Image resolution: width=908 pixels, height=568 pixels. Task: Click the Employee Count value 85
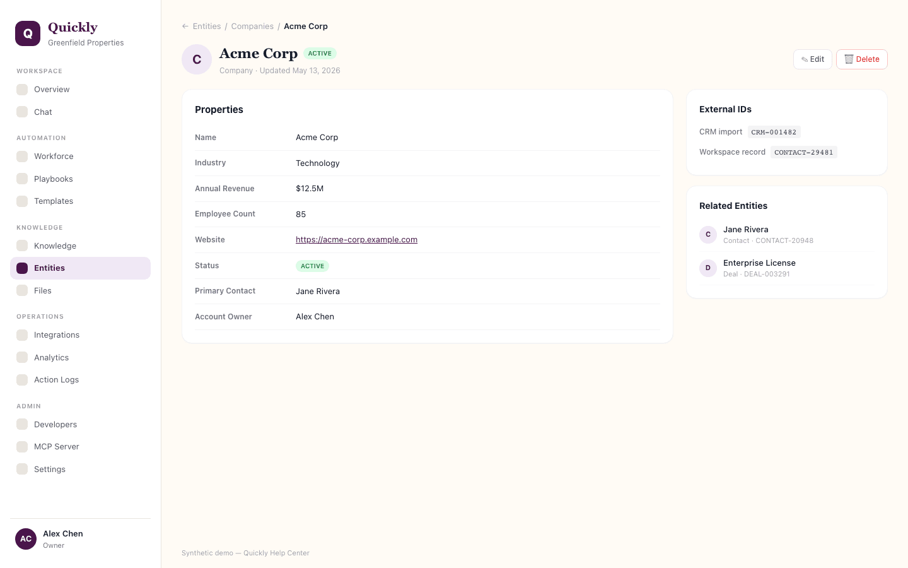click(x=301, y=215)
